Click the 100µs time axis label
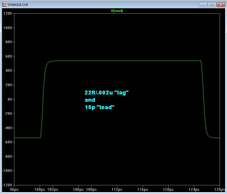This screenshot has width=227, height=194. [x=40, y=189]
